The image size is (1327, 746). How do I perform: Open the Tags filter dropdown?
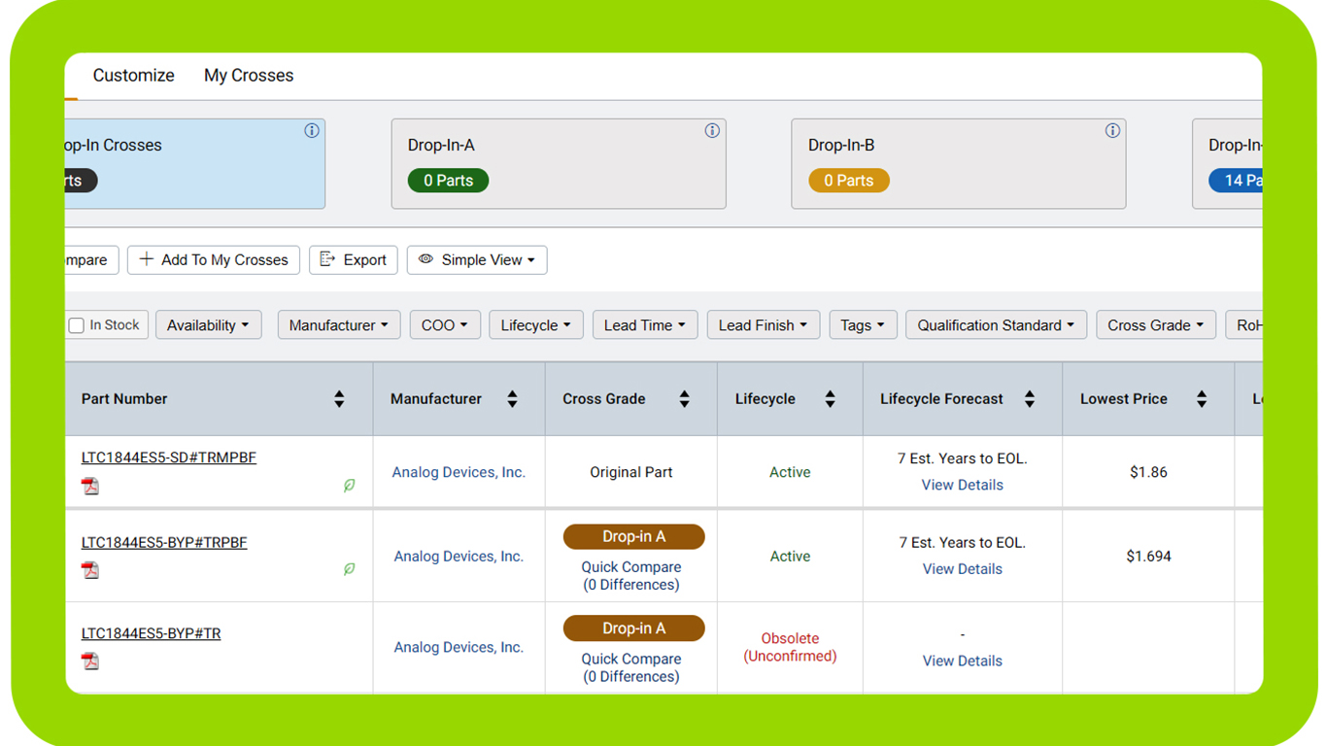[863, 325]
